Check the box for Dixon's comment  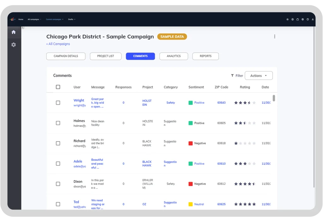click(x=58, y=184)
